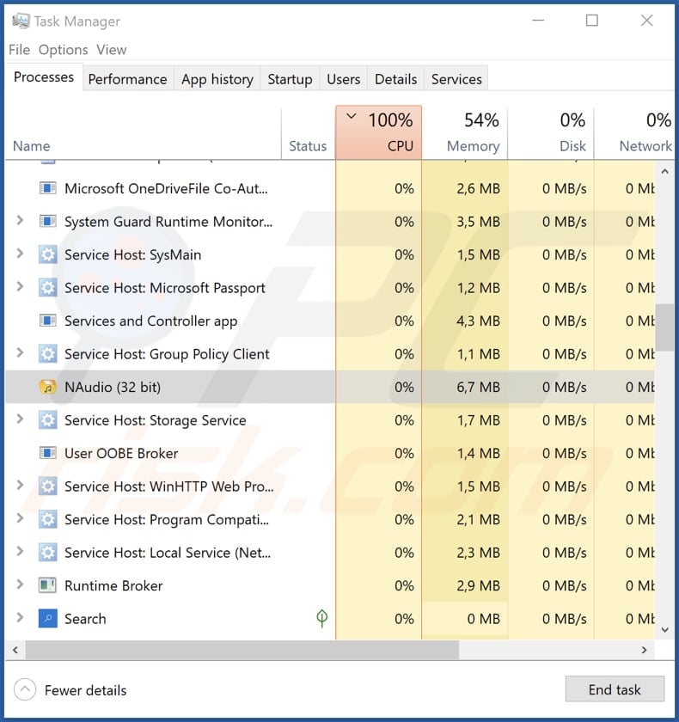Expand Service Host: Group Policy Client group
The image size is (679, 722).
pyautogui.click(x=20, y=352)
